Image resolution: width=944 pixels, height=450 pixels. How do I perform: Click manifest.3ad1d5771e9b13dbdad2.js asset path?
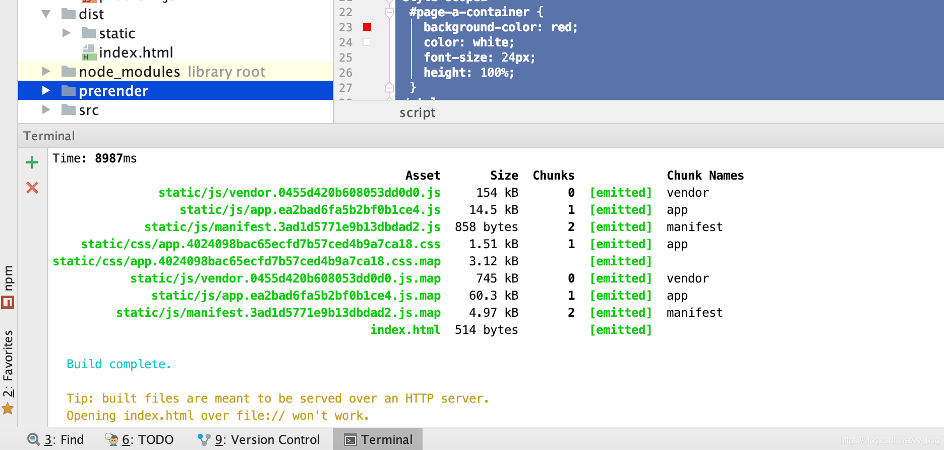[292, 227]
